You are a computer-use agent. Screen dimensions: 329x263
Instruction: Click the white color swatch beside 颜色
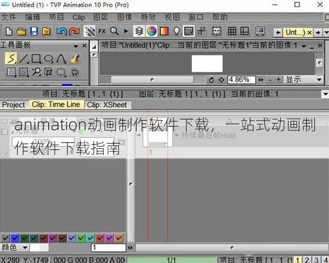click(x=39, y=248)
